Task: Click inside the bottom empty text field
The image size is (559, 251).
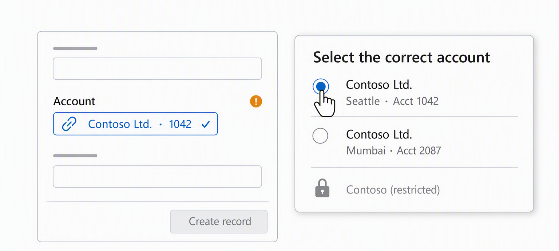Action: point(157,177)
